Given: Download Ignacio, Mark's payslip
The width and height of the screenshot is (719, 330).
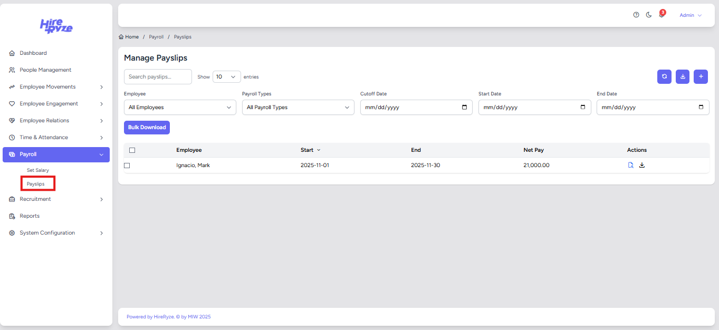Looking at the screenshot, I should 642,165.
